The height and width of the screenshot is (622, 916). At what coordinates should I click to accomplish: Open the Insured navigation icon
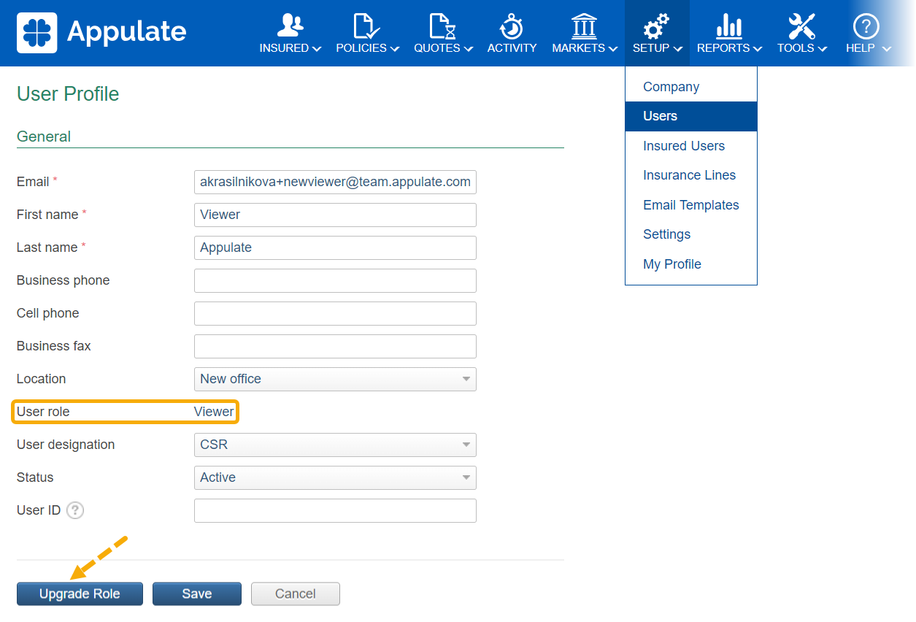pos(290,26)
